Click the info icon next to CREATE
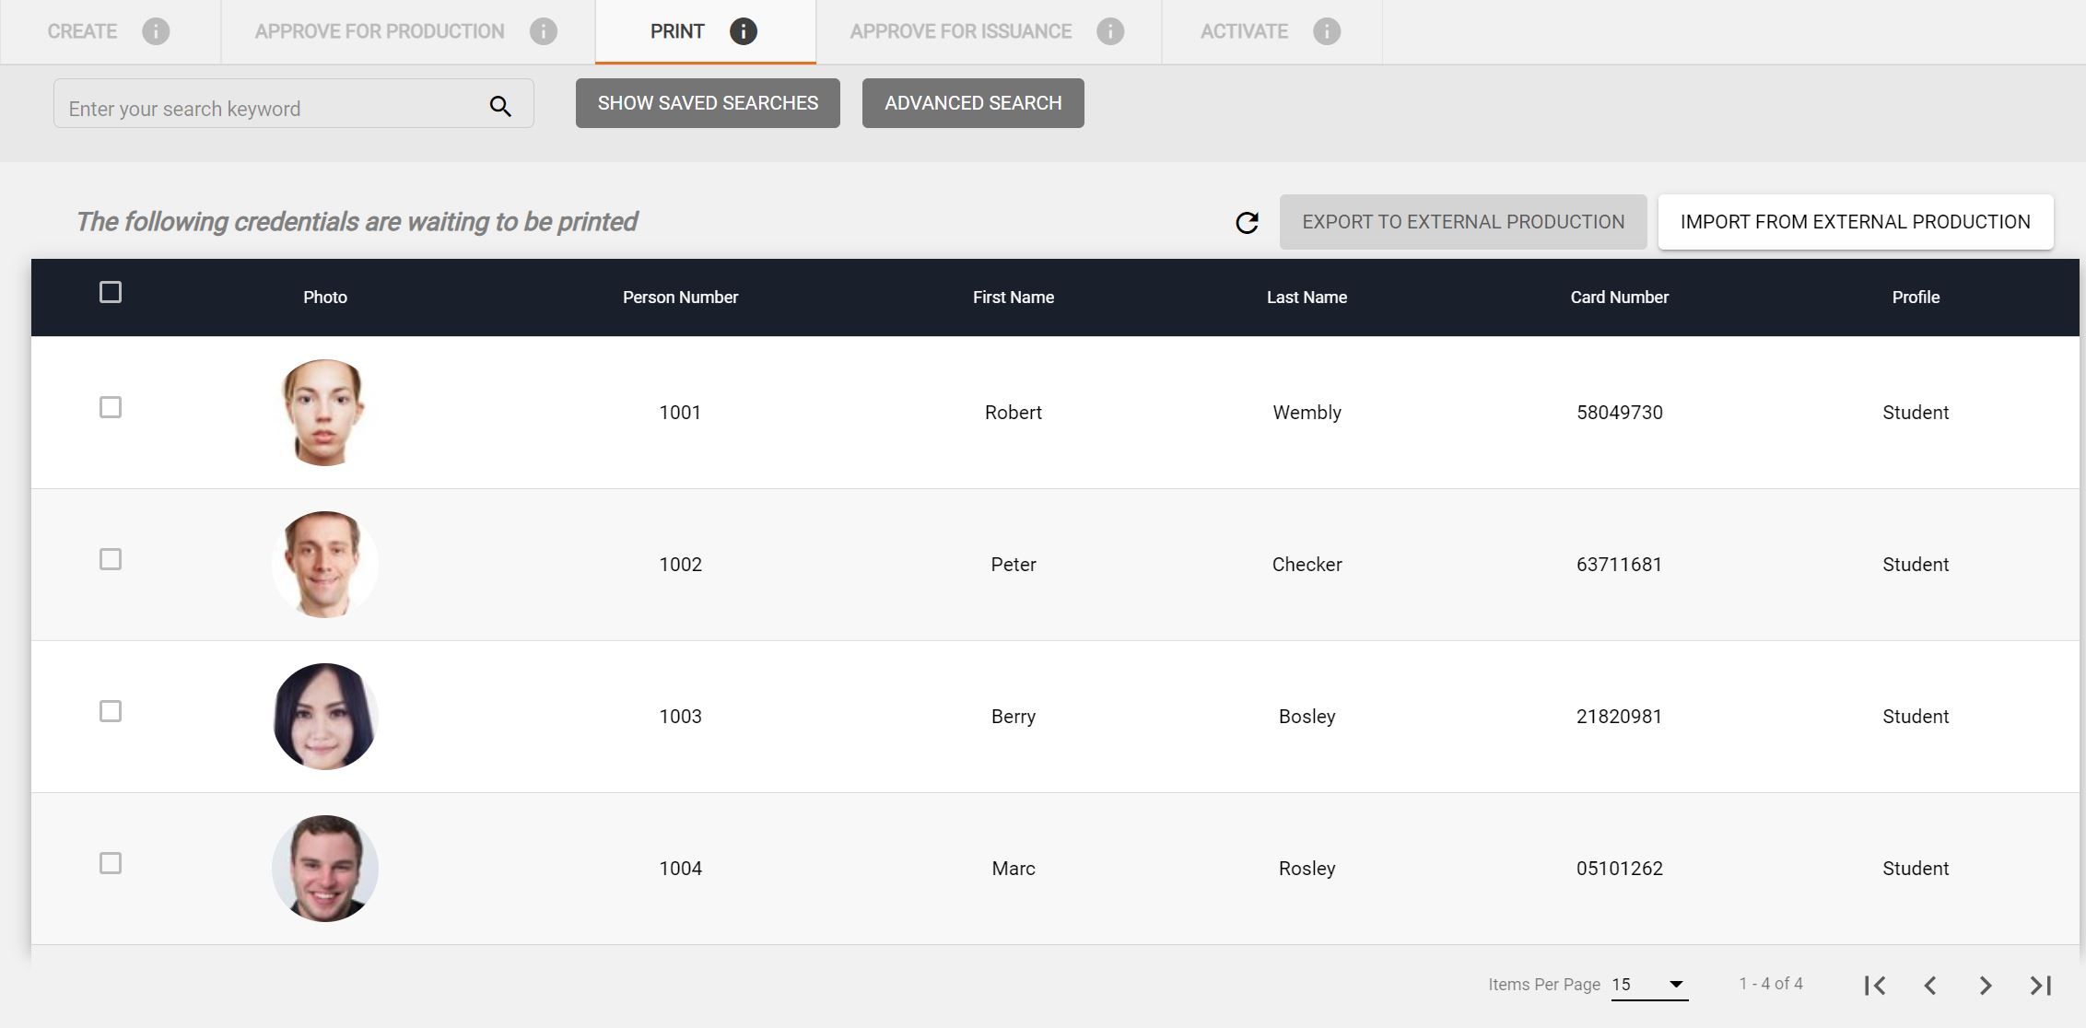This screenshot has height=1028, width=2086. (156, 31)
